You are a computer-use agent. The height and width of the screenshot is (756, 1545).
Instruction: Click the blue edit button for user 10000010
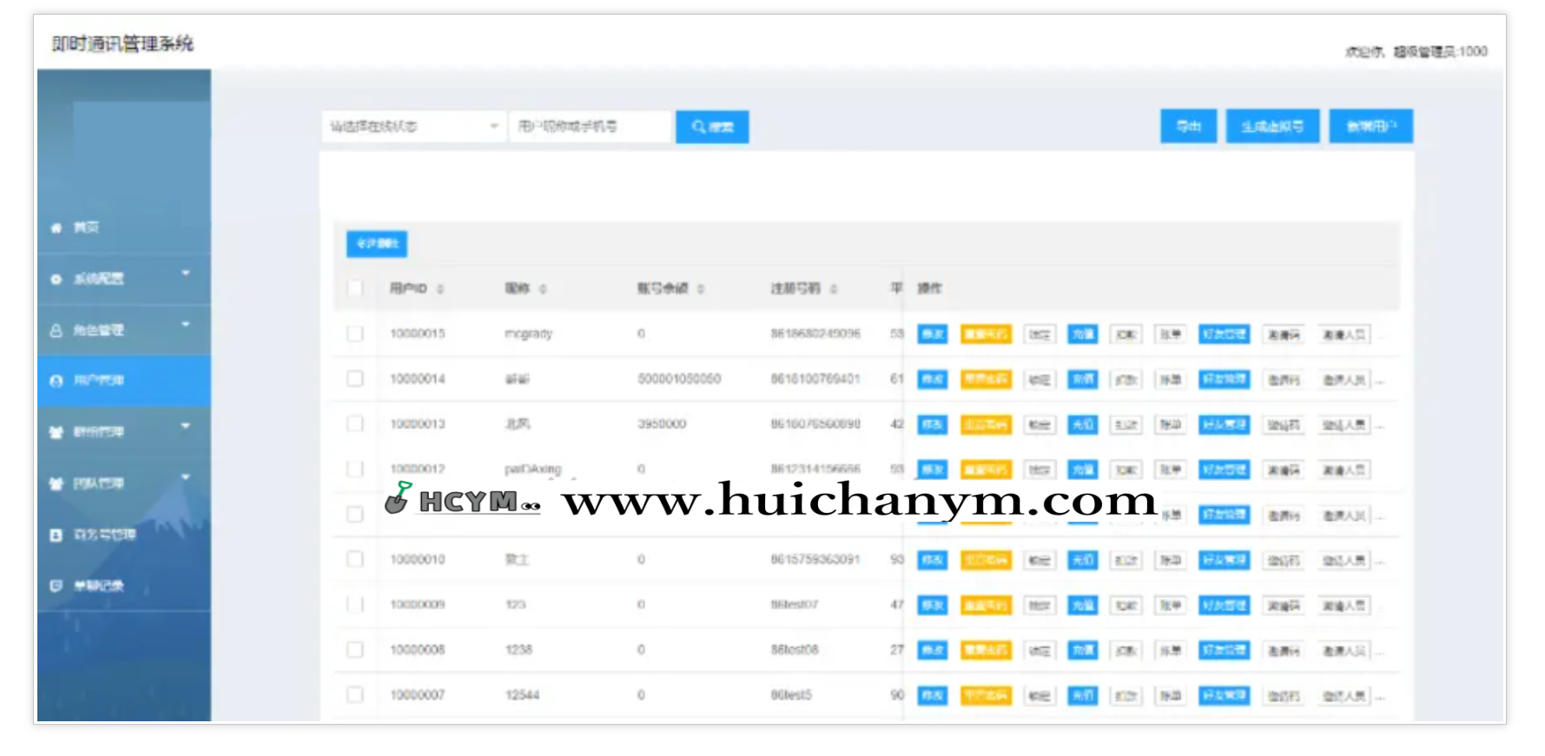click(x=933, y=560)
